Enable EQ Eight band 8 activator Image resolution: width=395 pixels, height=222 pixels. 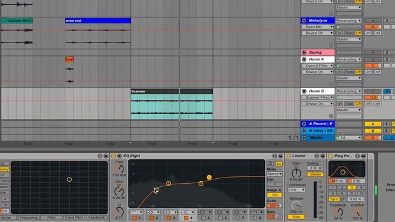255,218
